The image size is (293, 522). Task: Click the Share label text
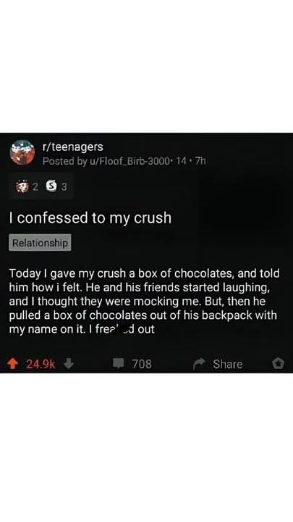(228, 364)
